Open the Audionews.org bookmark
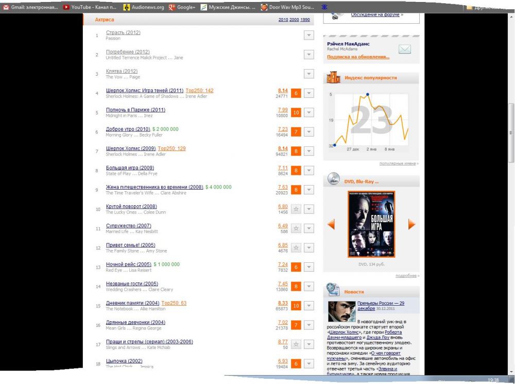 (x=144, y=7)
